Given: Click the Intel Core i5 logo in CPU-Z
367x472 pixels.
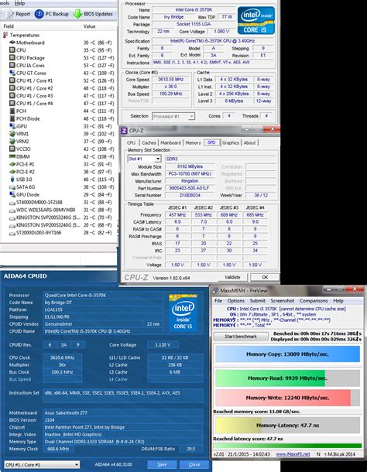Looking at the screenshot, I should [256, 20].
